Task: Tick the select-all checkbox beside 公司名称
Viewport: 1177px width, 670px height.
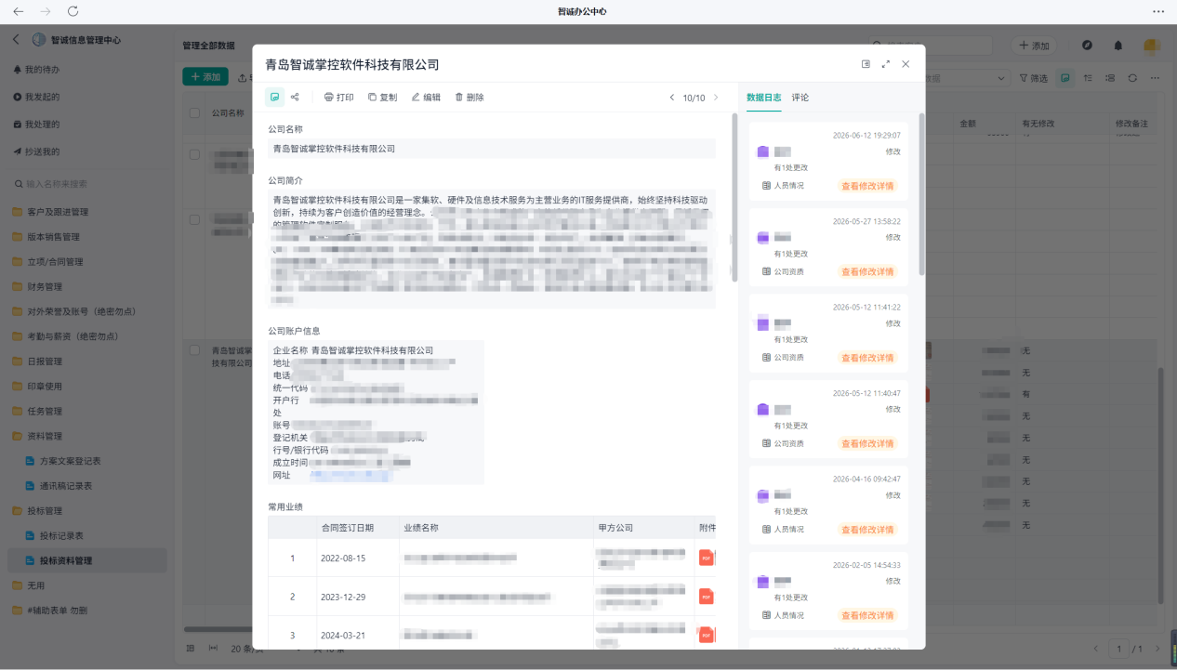Action: click(x=194, y=112)
